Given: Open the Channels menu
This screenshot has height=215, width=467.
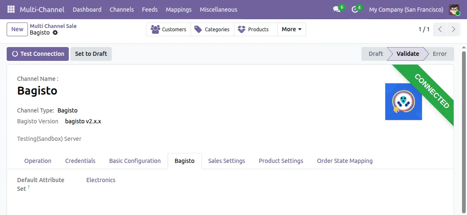Looking at the screenshot, I should click(x=121, y=10).
